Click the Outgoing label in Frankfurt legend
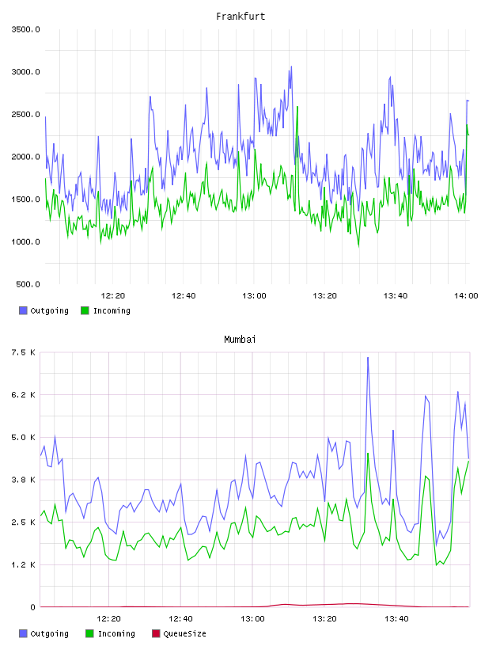The image size is (481, 646). 49,310
